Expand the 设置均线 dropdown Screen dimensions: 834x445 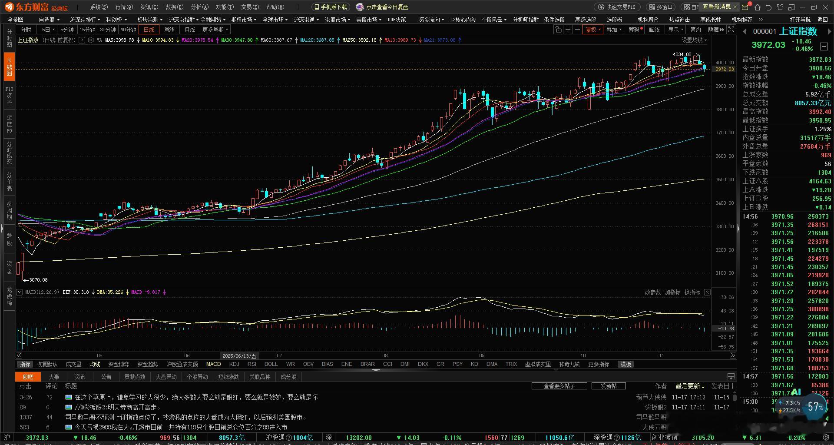694,40
